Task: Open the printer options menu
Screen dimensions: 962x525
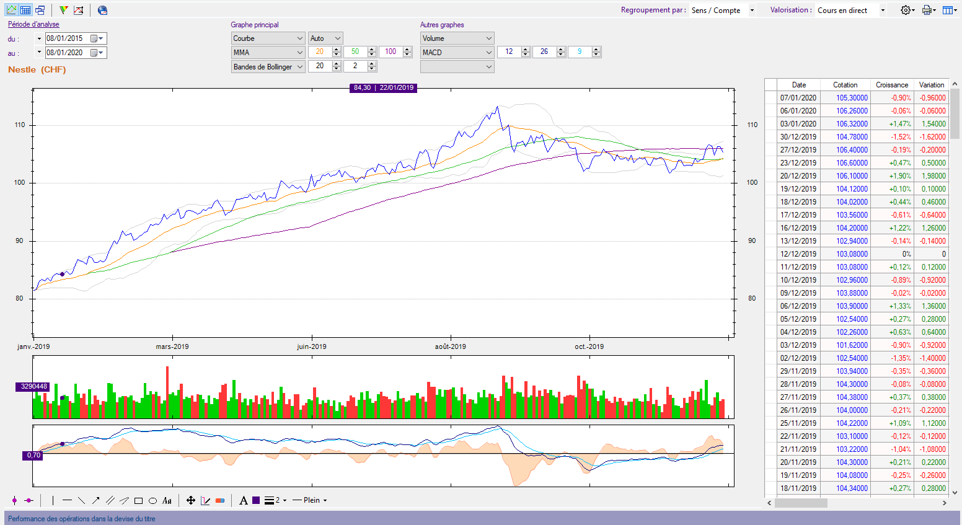Action: click(x=928, y=10)
